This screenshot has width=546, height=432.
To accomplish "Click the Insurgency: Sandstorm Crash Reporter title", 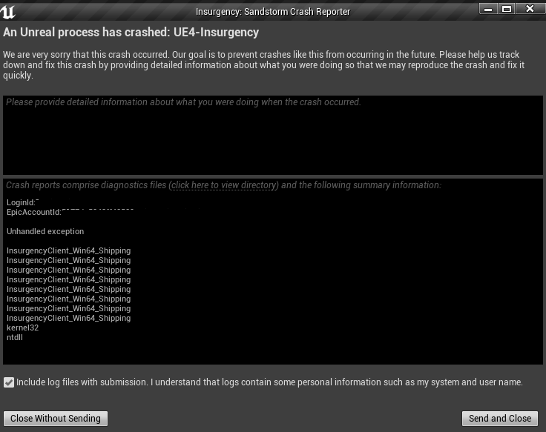I will 273,12.
